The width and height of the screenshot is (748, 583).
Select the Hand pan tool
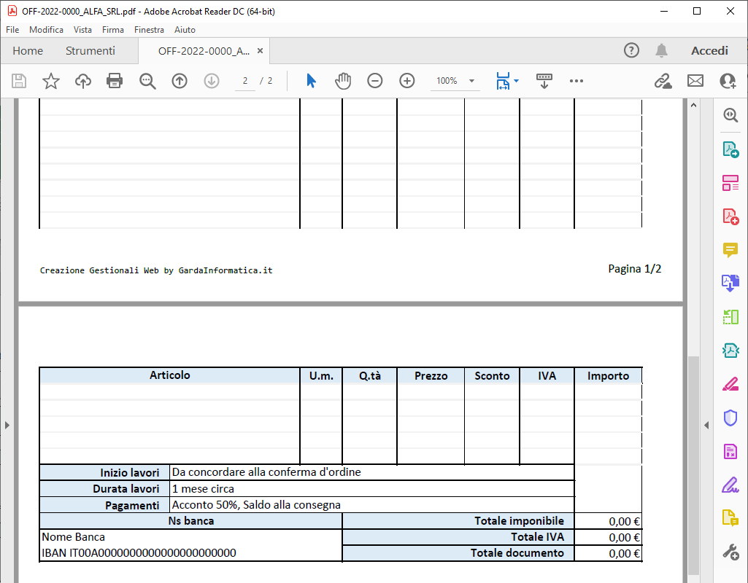pyautogui.click(x=343, y=81)
